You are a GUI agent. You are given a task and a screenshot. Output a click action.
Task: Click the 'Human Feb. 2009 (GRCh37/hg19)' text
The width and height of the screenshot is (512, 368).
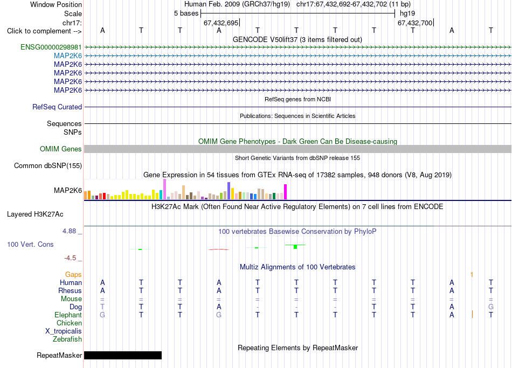pyautogui.click(x=237, y=4)
